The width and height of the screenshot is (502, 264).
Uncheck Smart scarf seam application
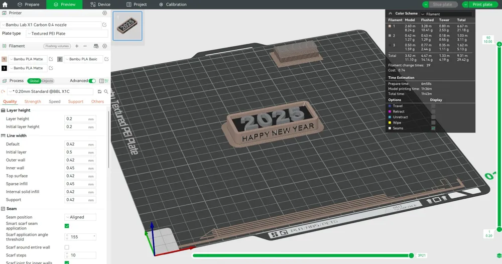click(67, 226)
